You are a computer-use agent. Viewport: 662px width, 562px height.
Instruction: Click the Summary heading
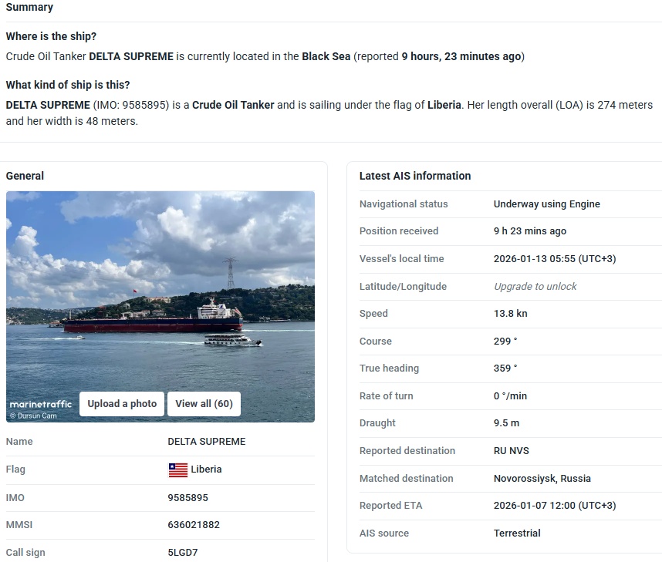[x=29, y=7]
